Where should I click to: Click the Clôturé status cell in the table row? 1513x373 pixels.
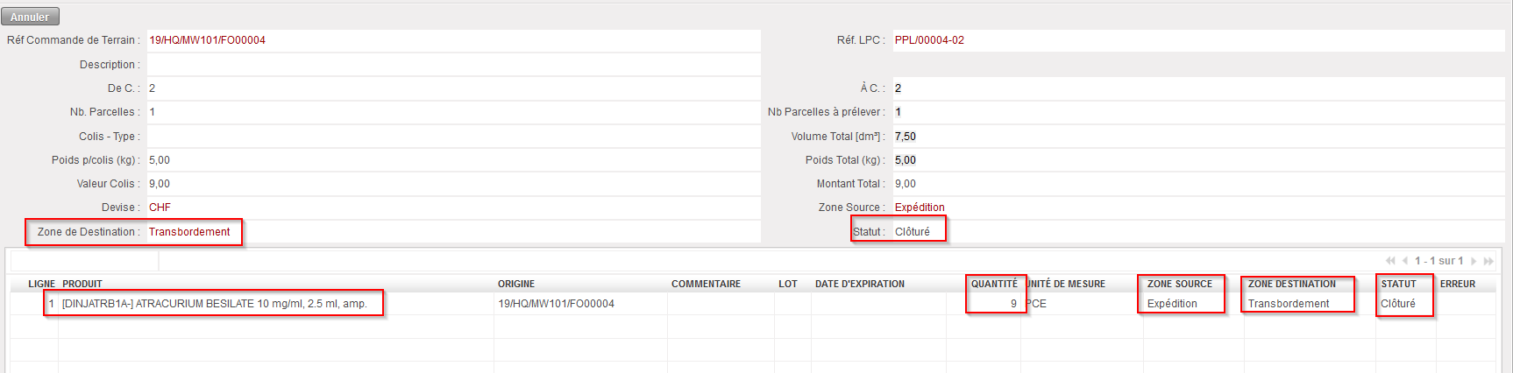[x=1397, y=304]
